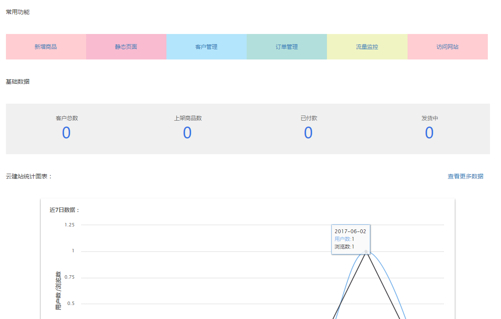
Task: Click 浏览数:1 in the chart tooltip
Action: (344, 247)
